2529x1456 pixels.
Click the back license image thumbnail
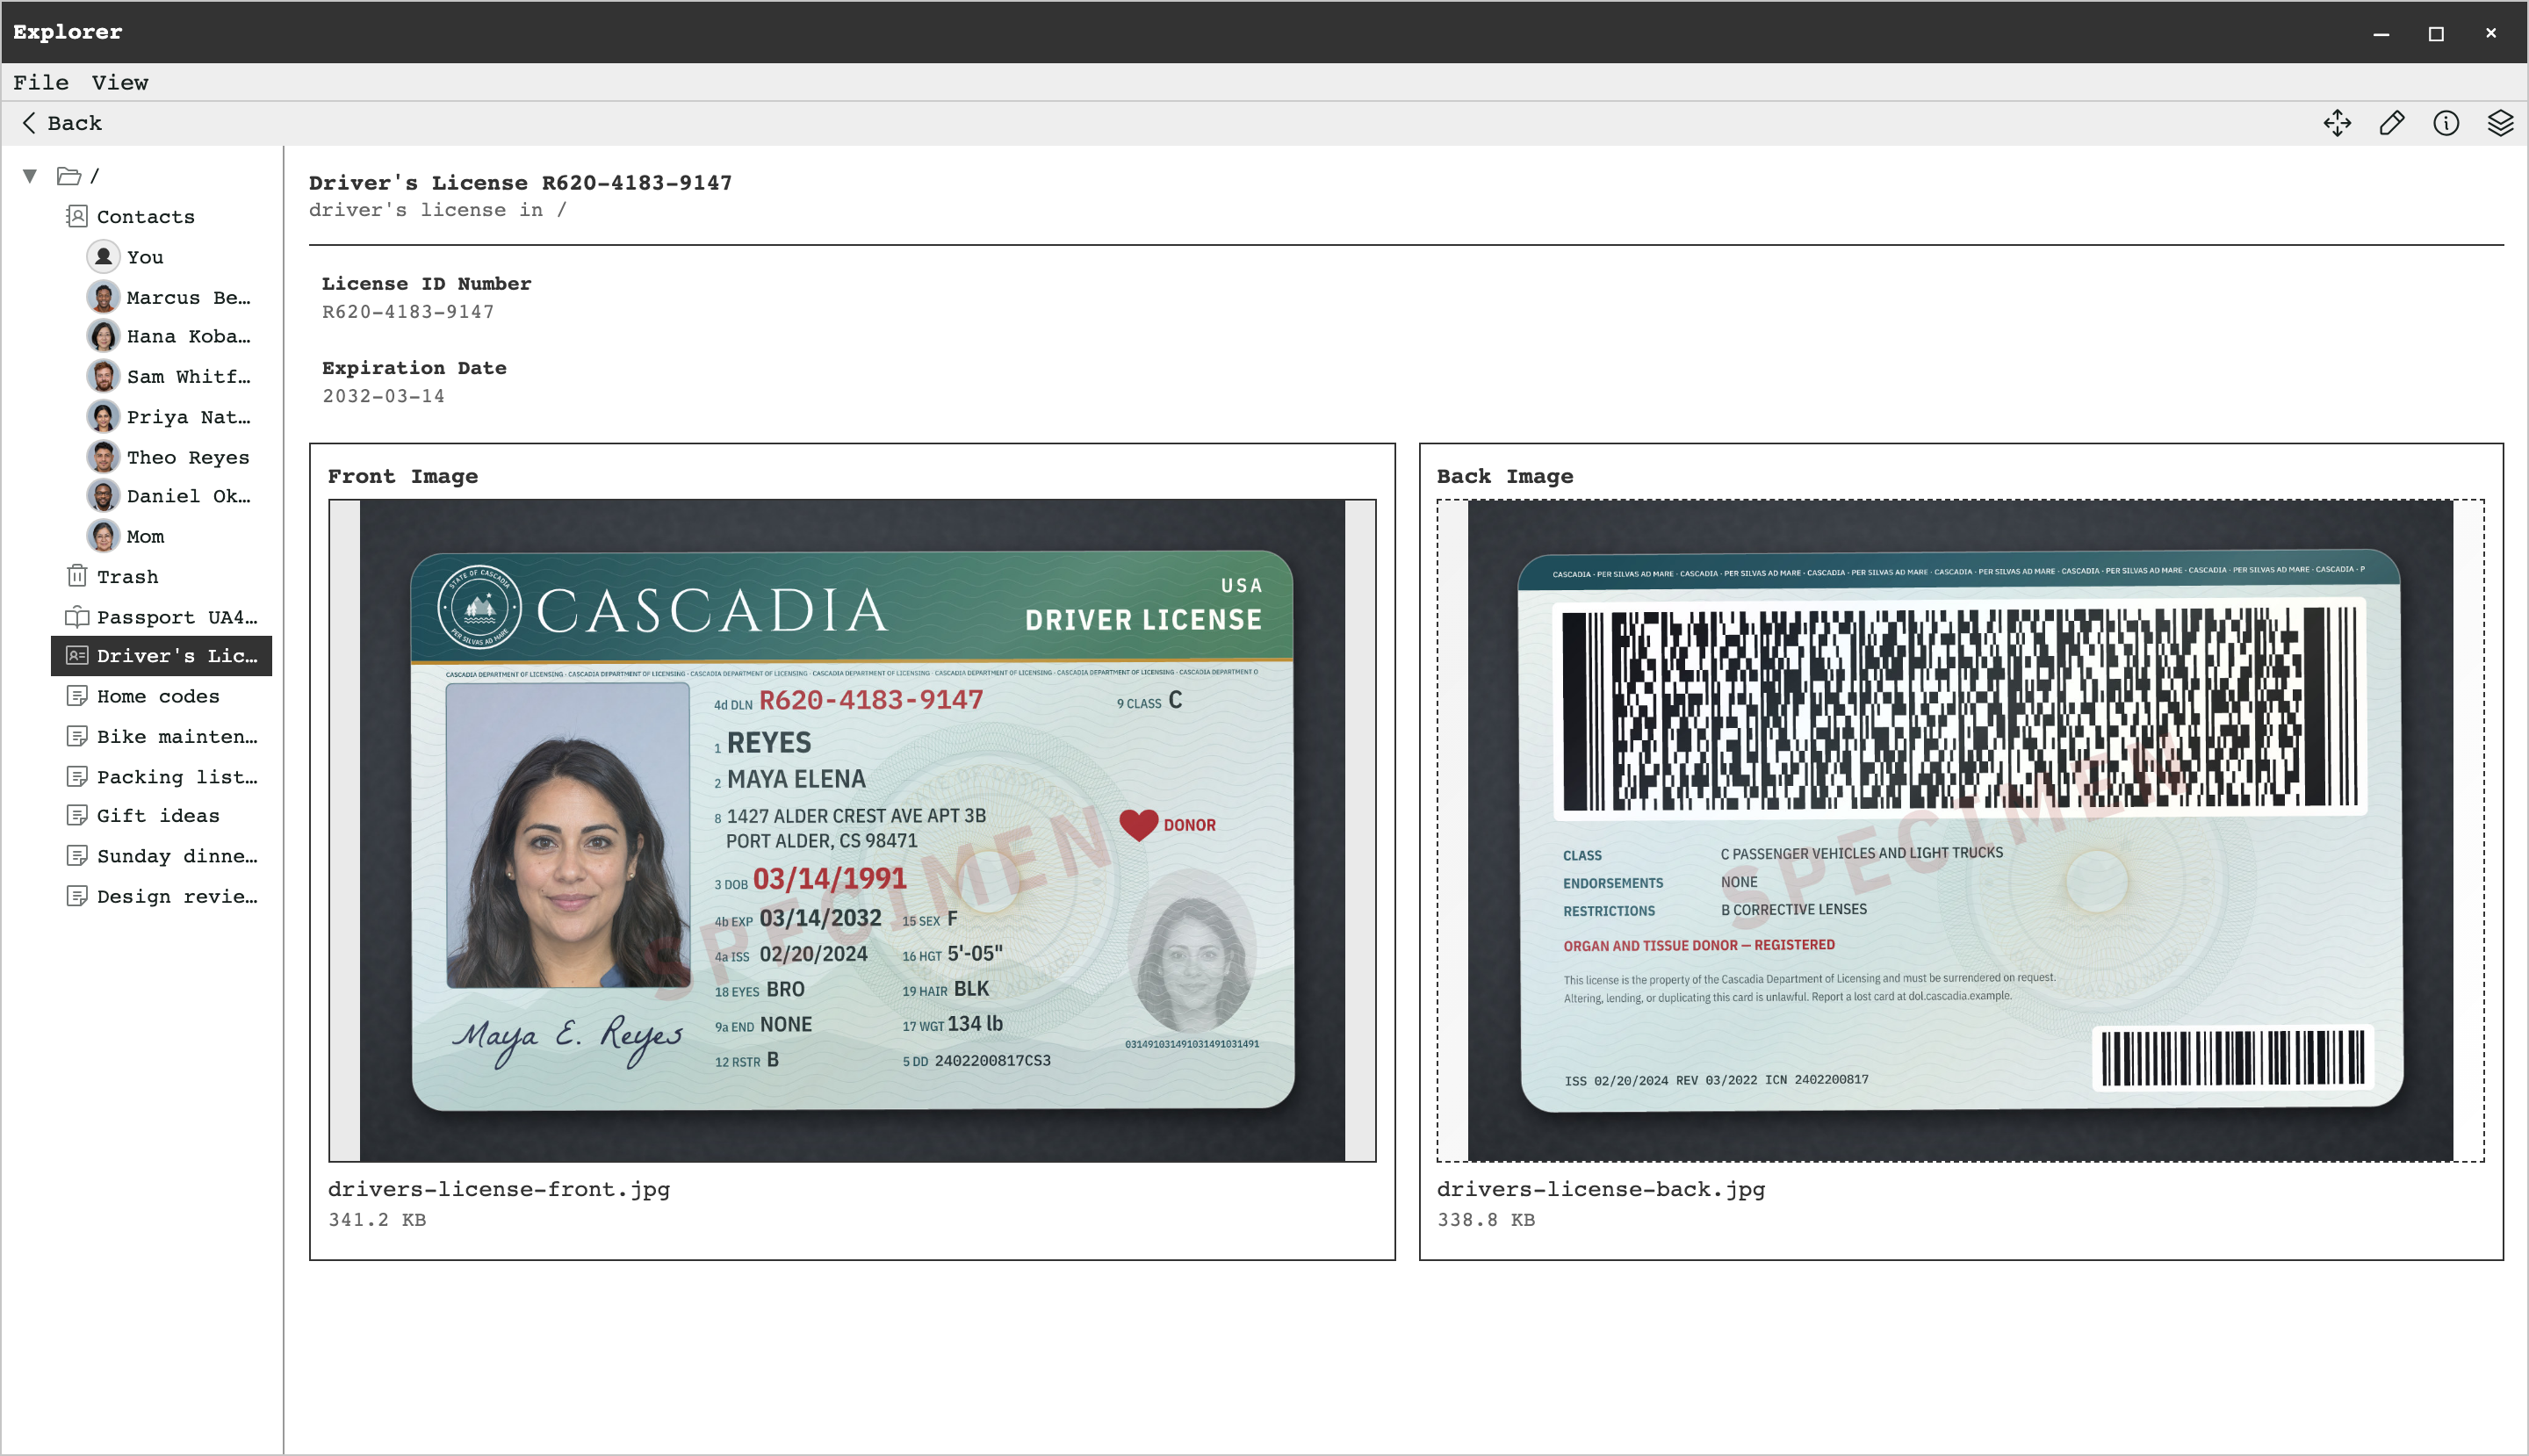click(1960, 831)
